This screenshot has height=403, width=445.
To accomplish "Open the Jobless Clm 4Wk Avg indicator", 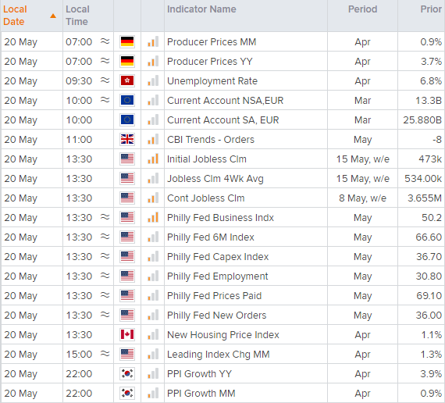I will pos(215,179).
